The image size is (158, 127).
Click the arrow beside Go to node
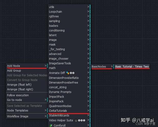(45, 100)
